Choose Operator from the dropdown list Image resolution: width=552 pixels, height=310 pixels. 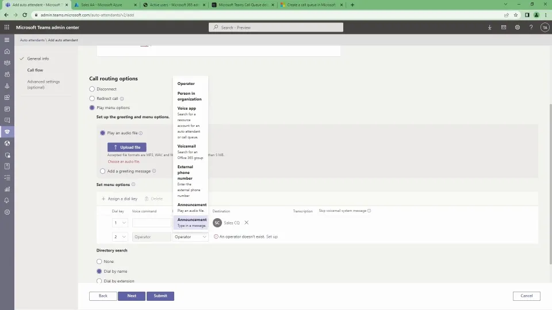pyautogui.click(x=190, y=84)
